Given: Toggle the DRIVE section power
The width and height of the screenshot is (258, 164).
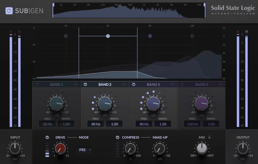Looking at the screenshot, I should click(x=48, y=137).
